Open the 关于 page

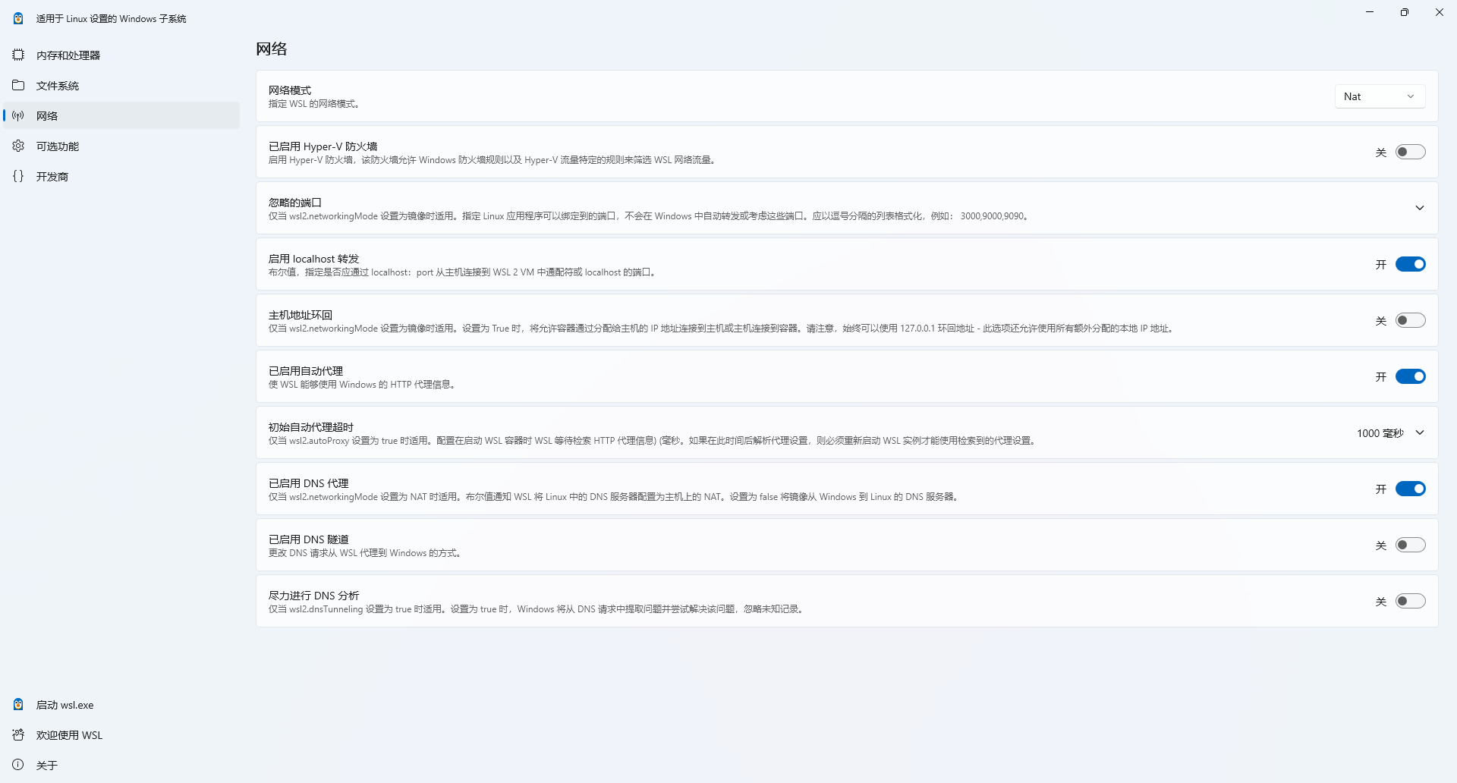(x=48, y=765)
